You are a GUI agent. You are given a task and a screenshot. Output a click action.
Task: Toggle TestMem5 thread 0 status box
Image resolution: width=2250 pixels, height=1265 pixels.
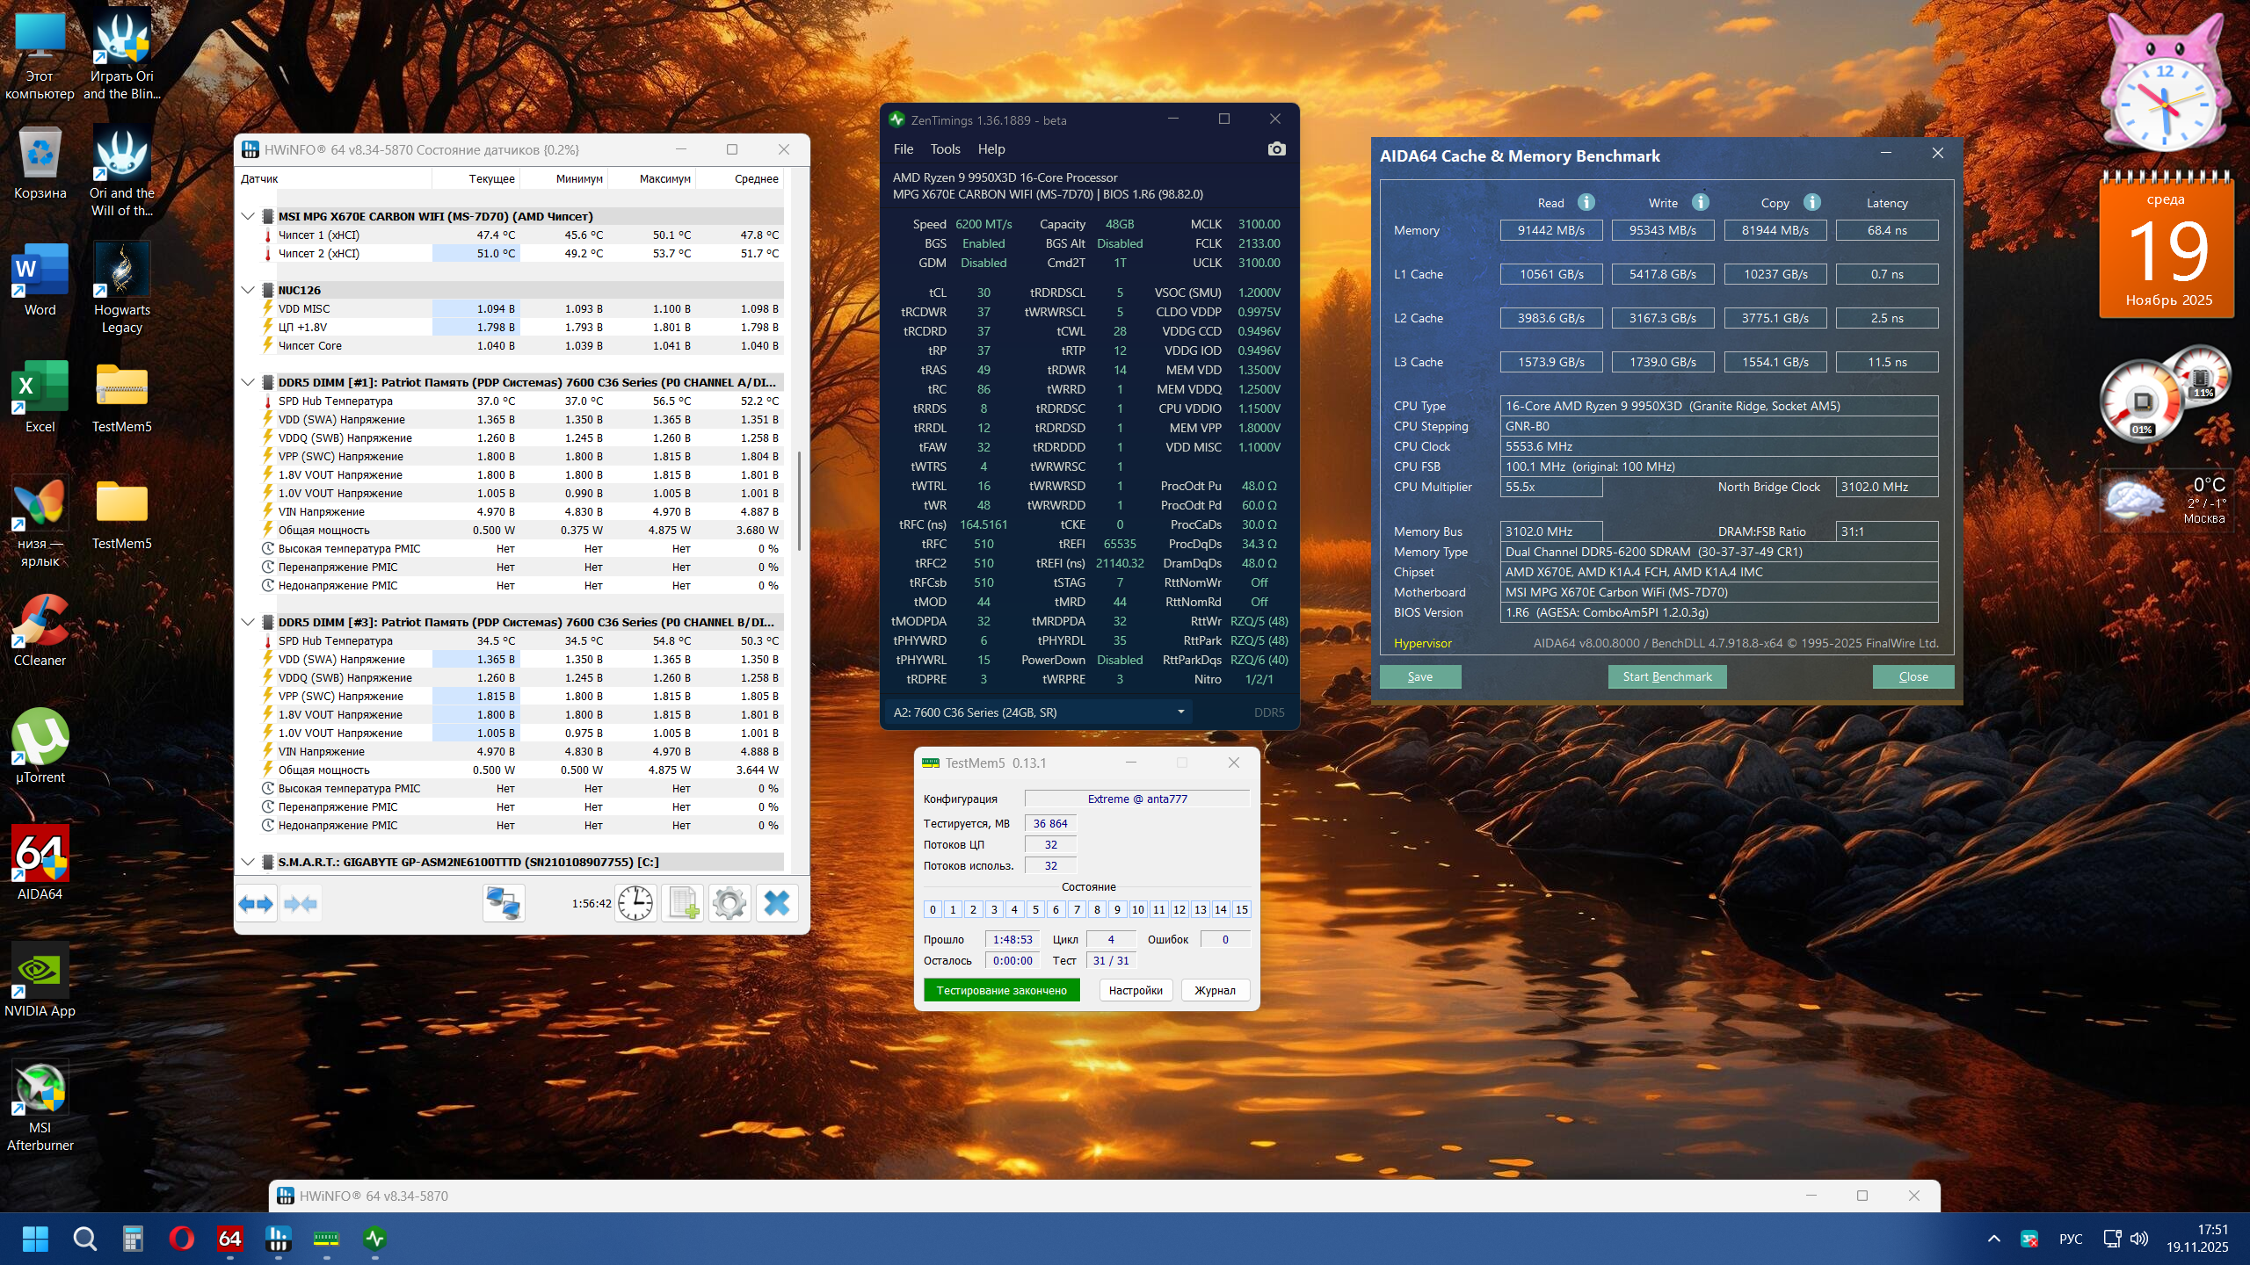click(933, 909)
